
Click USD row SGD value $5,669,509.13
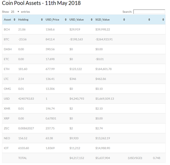tap(105, 99)
